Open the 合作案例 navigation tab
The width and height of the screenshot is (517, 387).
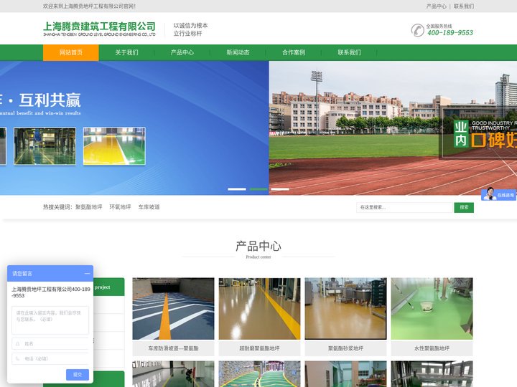294,52
